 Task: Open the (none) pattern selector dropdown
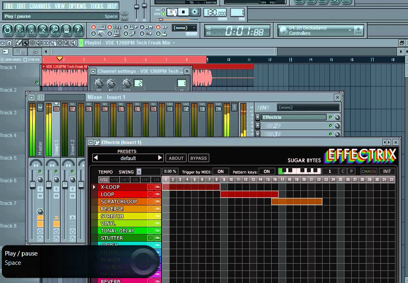pos(185,28)
